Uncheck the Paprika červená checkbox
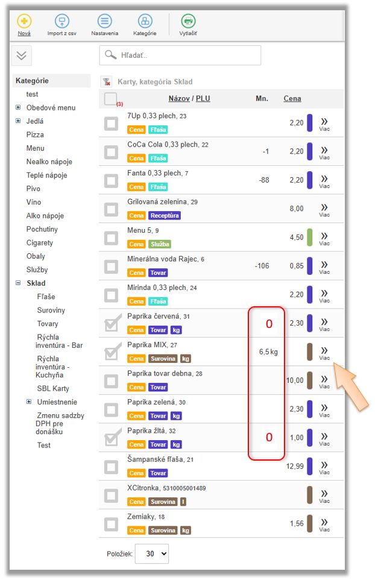375x580 pixels. click(111, 324)
